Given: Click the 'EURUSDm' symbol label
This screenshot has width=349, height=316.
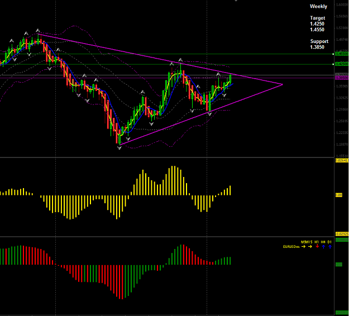Looking at the screenshot, I should point(291,247).
